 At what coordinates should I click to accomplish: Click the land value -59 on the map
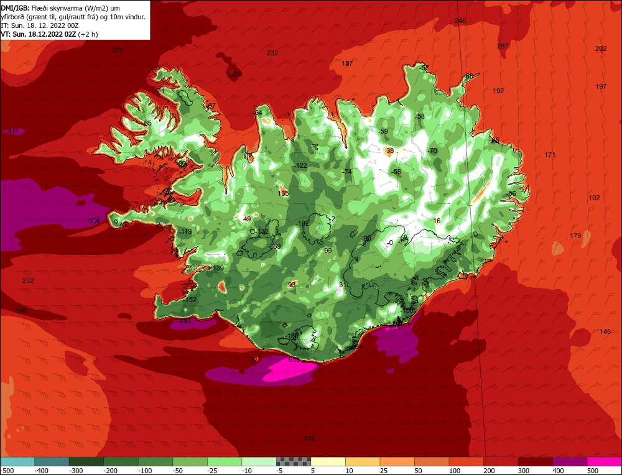click(x=383, y=131)
